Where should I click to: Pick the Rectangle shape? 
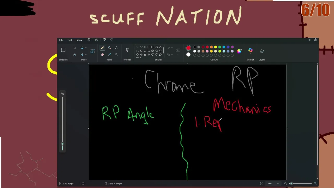tap(149, 47)
